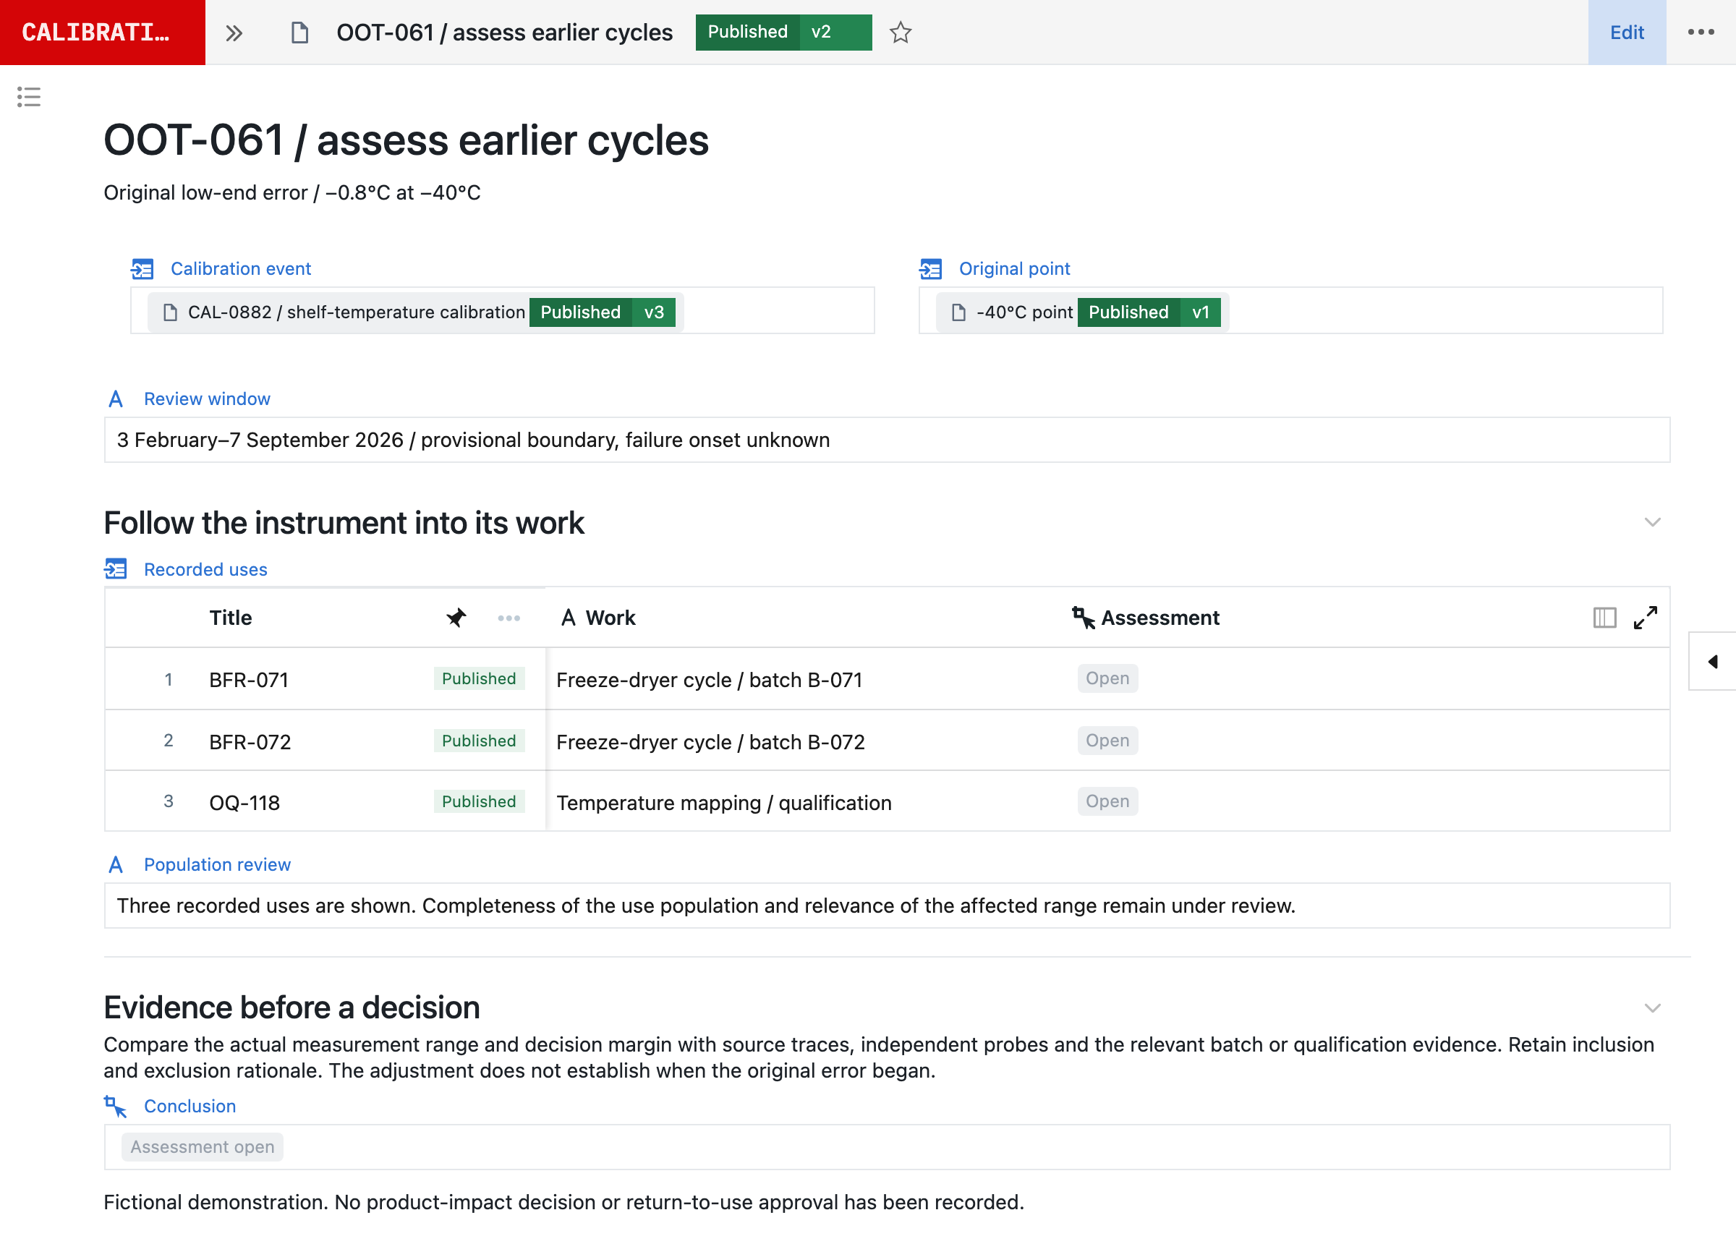This screenshot has height=1257, width=1736.
Task: Click the Published tag in the OQ-118 row
Action: click(x=478, y=801)
